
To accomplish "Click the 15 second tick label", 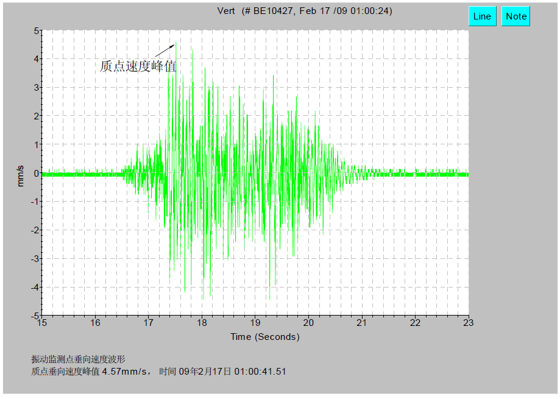I will [42, 323].
